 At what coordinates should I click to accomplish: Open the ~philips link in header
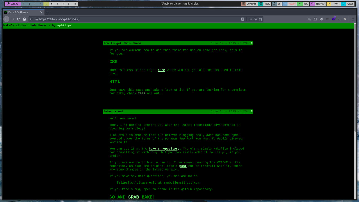64,26
